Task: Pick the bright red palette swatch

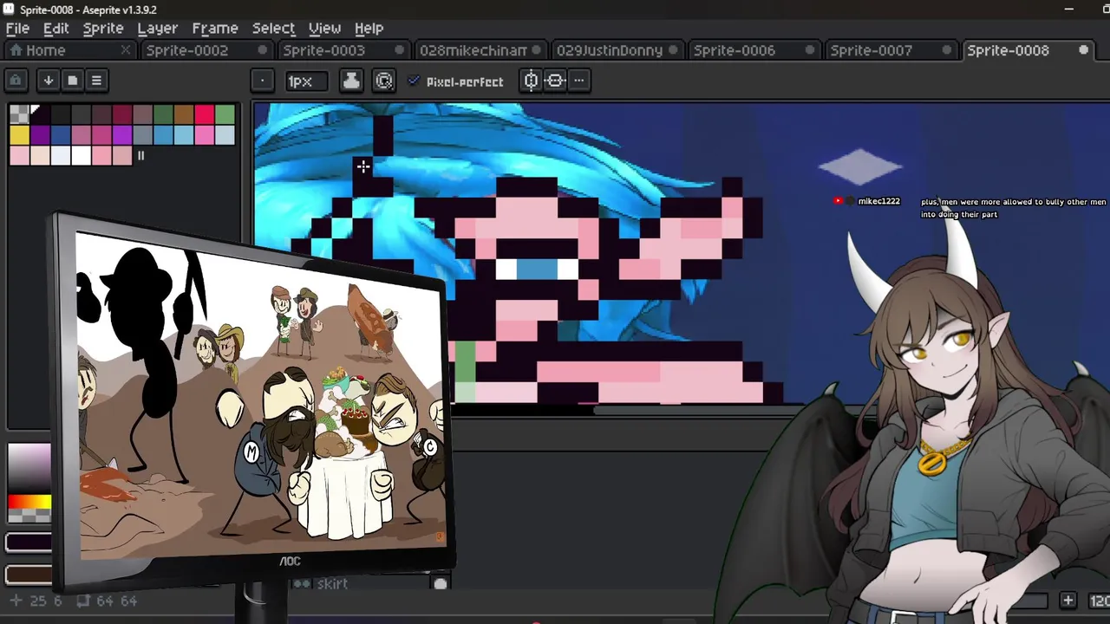Action: click(204, 114)
